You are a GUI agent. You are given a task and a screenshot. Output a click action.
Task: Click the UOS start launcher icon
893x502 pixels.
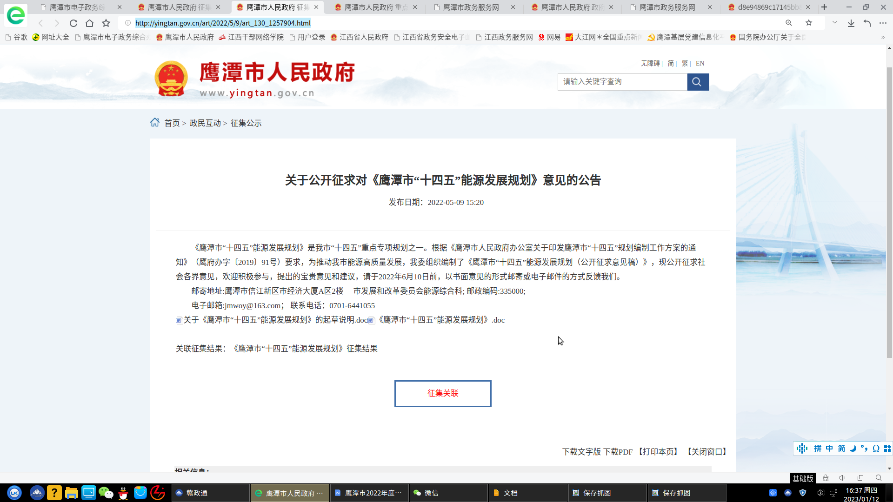[14, 493]
